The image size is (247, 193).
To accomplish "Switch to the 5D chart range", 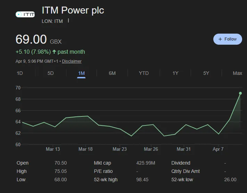I will point(51,73).
